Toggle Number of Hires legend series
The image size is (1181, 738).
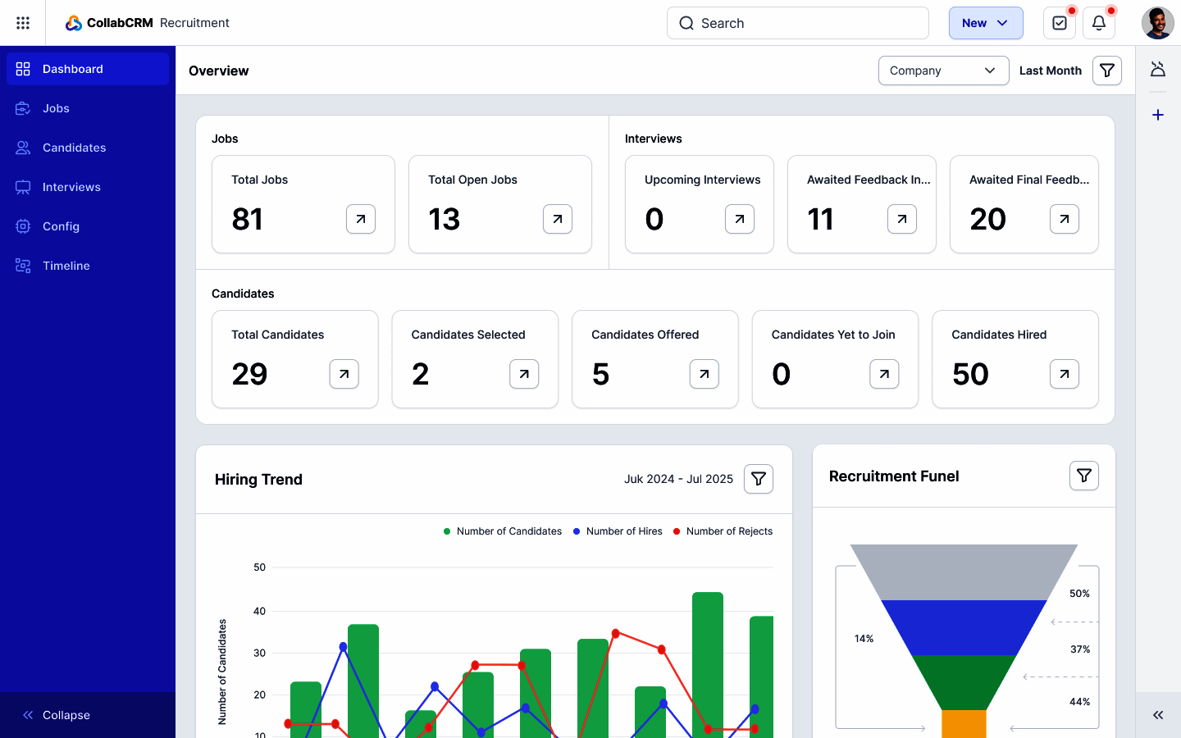click(x=618, y=531)
